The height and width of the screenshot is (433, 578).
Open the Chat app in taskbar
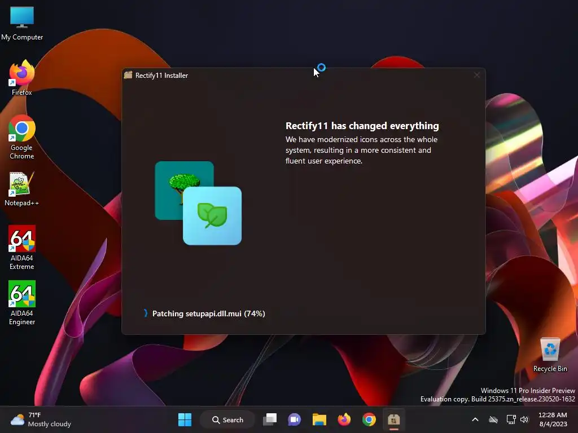tap(295, 419)
